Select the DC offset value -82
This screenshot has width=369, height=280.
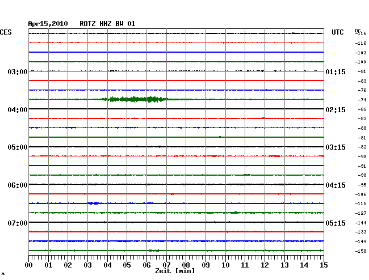tap(362, 147)
